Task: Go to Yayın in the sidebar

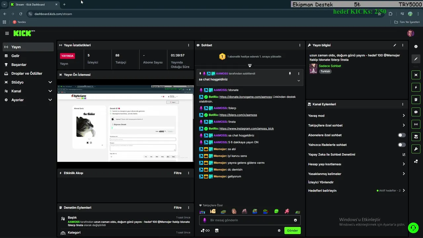Action: click(x=28, y=47)
